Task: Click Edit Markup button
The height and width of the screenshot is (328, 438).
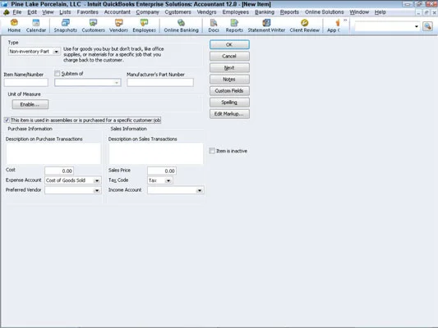Action: [229, 114]
